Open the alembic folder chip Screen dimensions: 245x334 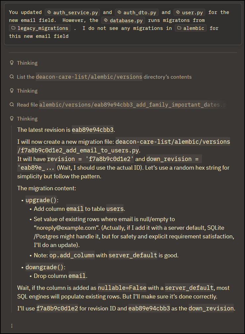(191, 28)
